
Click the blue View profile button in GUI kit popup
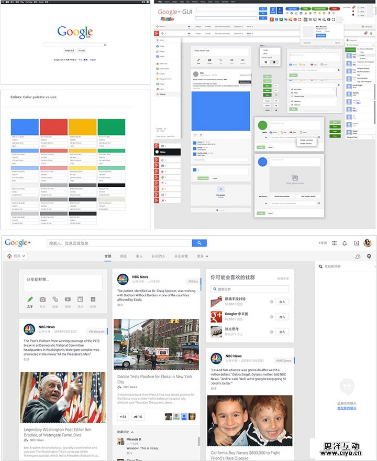pos(321,36)
